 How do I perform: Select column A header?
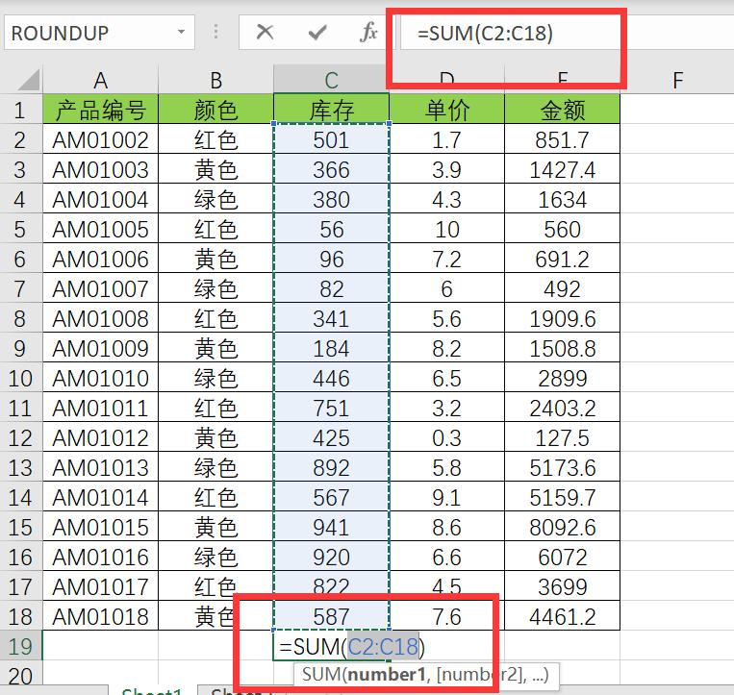(x=100, y=80)
